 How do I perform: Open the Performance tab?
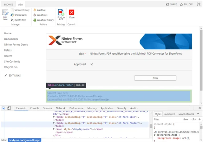click(x=76, y=108)
